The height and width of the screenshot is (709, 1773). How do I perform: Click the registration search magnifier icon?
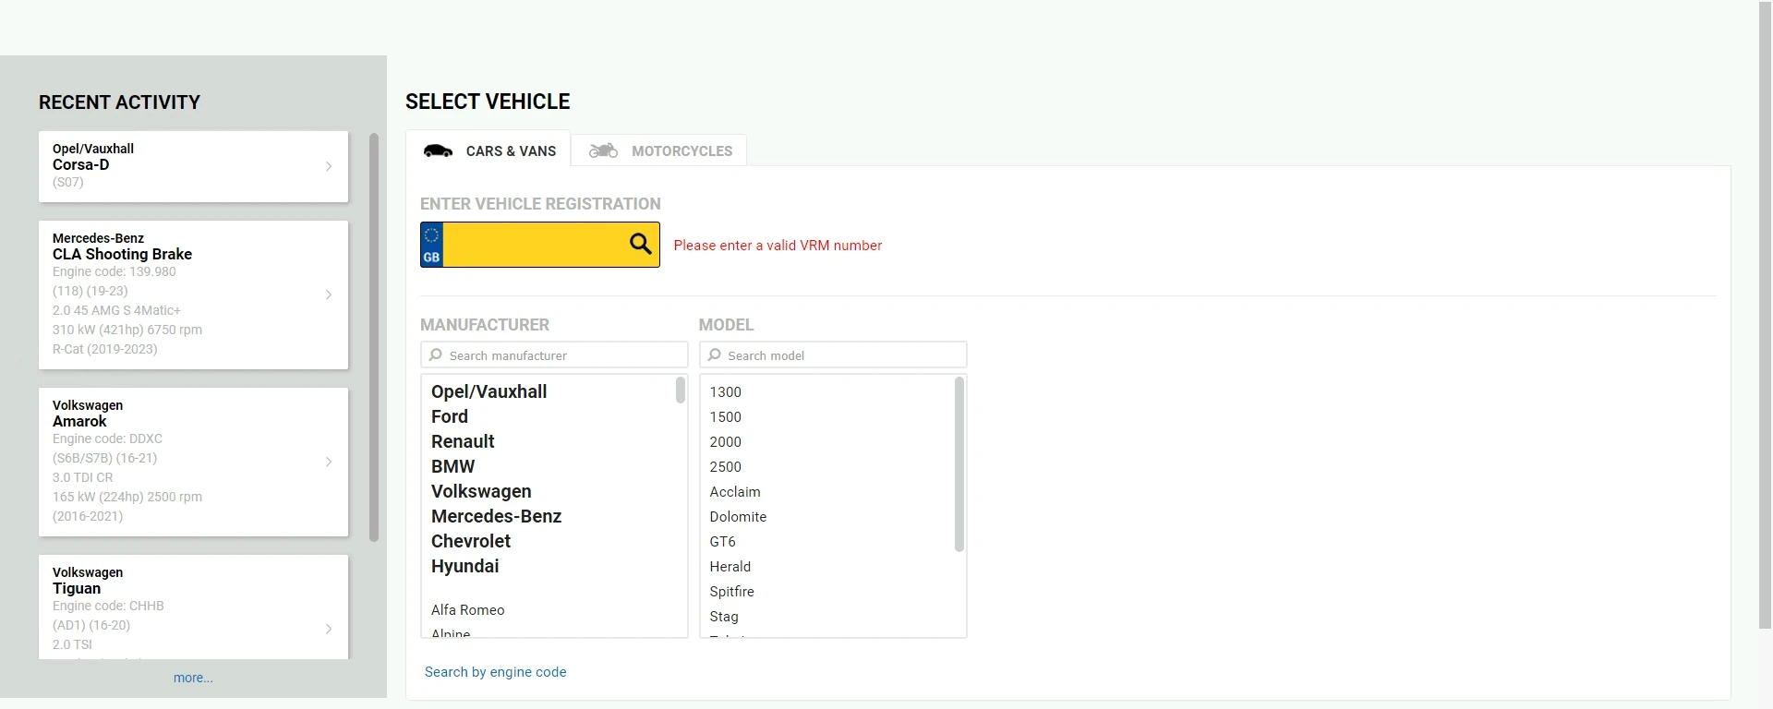[641, 244]
